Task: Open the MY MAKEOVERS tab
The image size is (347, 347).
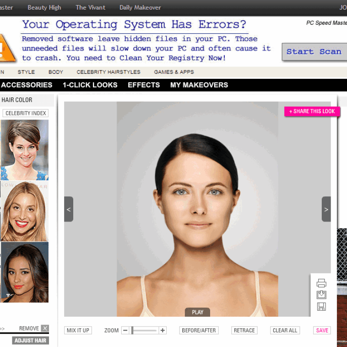Action: click(x=199, y=85)
